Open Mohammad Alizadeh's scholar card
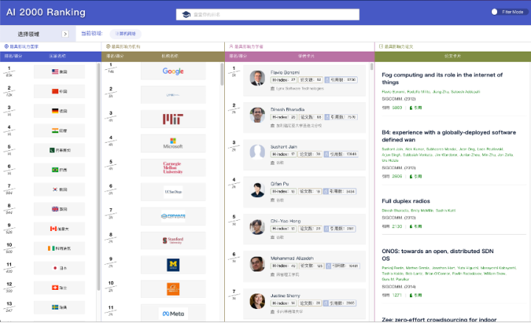 tap(305, 266)
